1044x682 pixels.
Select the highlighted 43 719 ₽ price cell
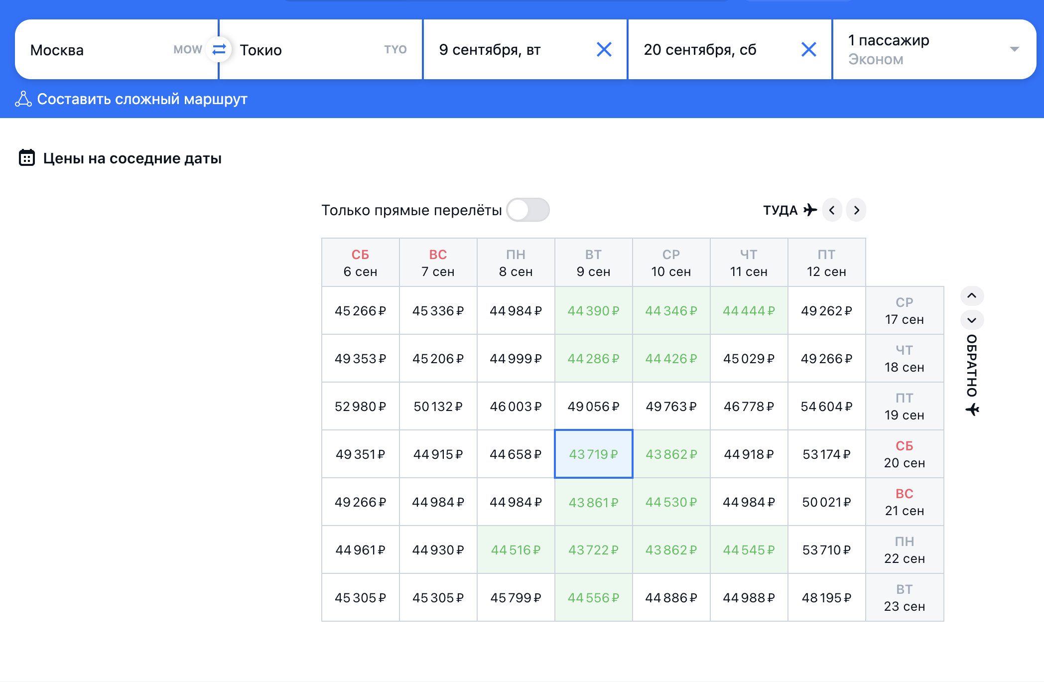(x=593, y=454)
